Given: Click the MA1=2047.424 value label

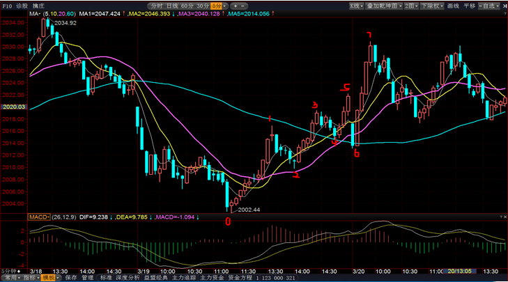Looking at the screenshot, I should coord(100,14).
